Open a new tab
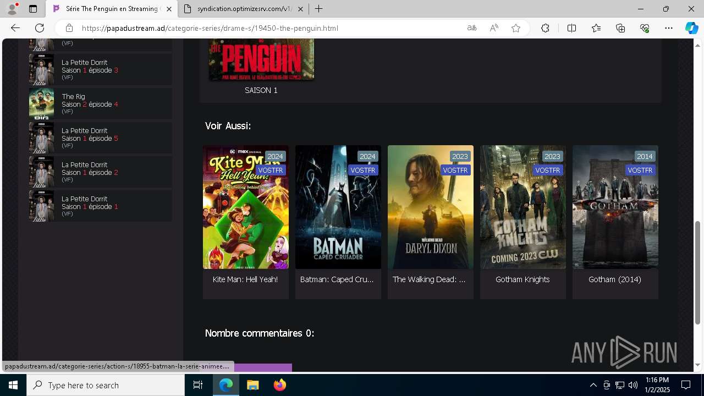Image resolution: width=704 pixels, height=396 pixels. tap(319, 9)
